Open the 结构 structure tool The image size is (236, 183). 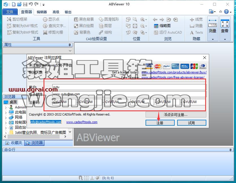click(105, 32)
